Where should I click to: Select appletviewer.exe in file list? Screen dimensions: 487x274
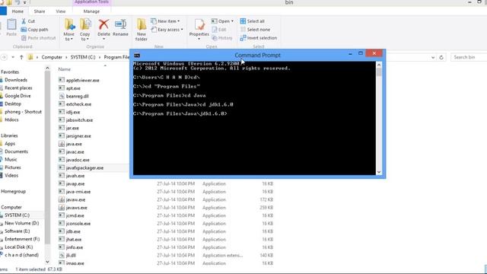point(83,80)
